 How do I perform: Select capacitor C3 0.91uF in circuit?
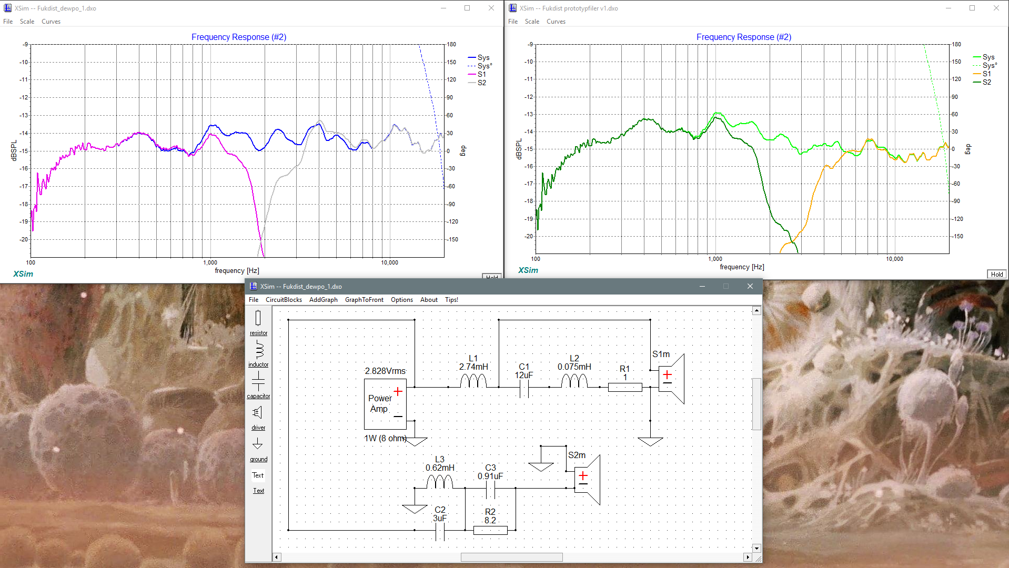[490, 489]
